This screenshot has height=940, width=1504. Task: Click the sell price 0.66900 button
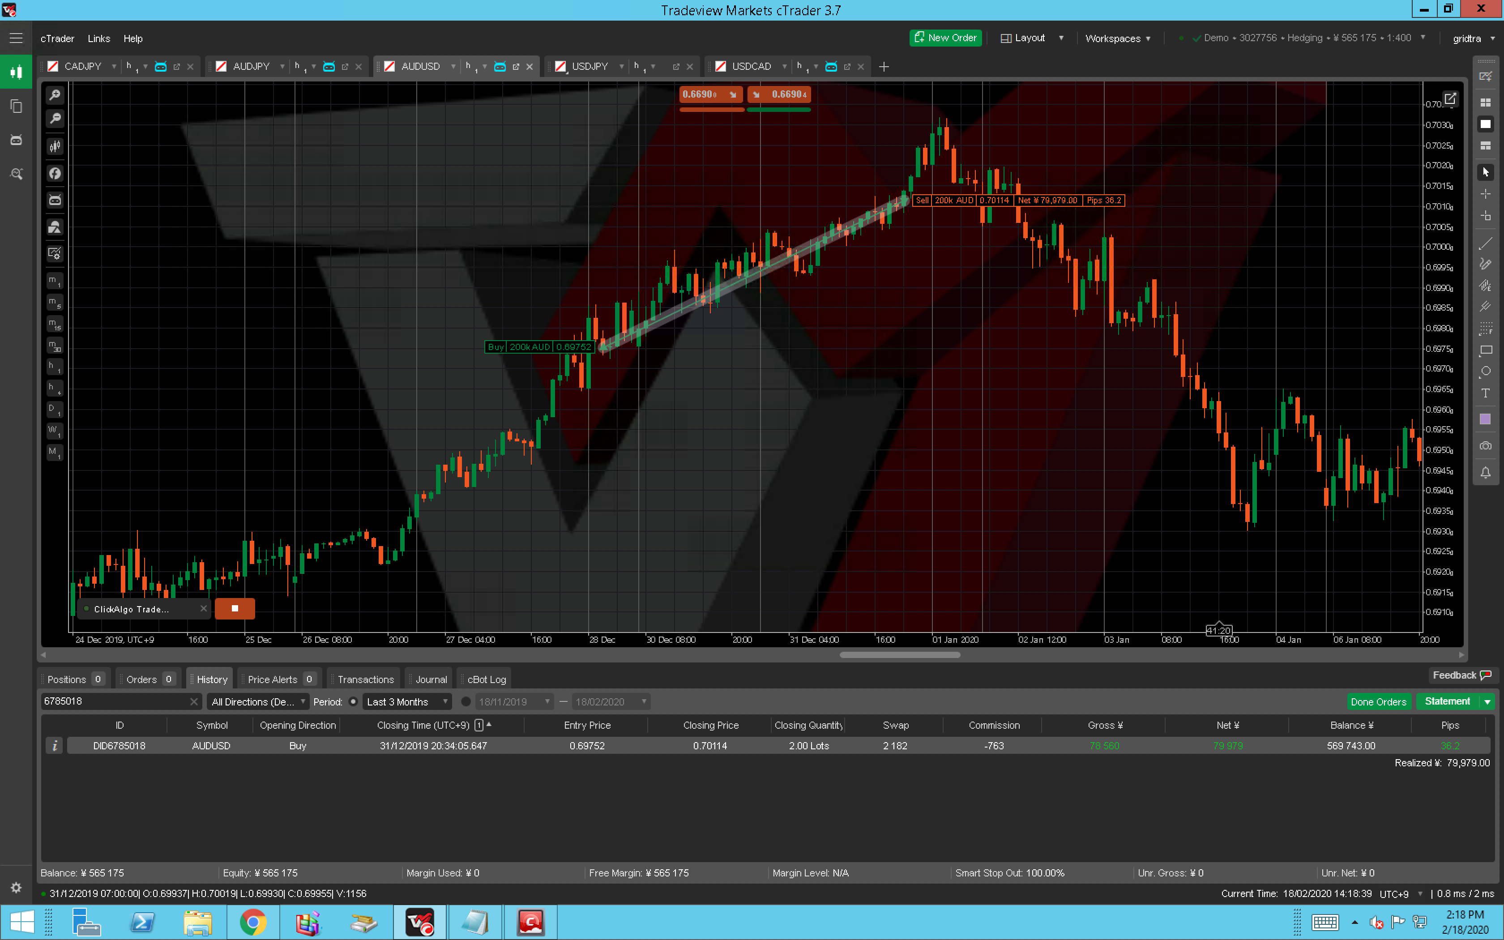pyautogui.click(x=712, y=94)
